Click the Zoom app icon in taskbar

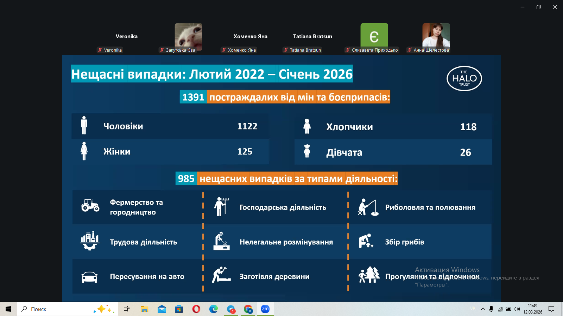point(265,309)
